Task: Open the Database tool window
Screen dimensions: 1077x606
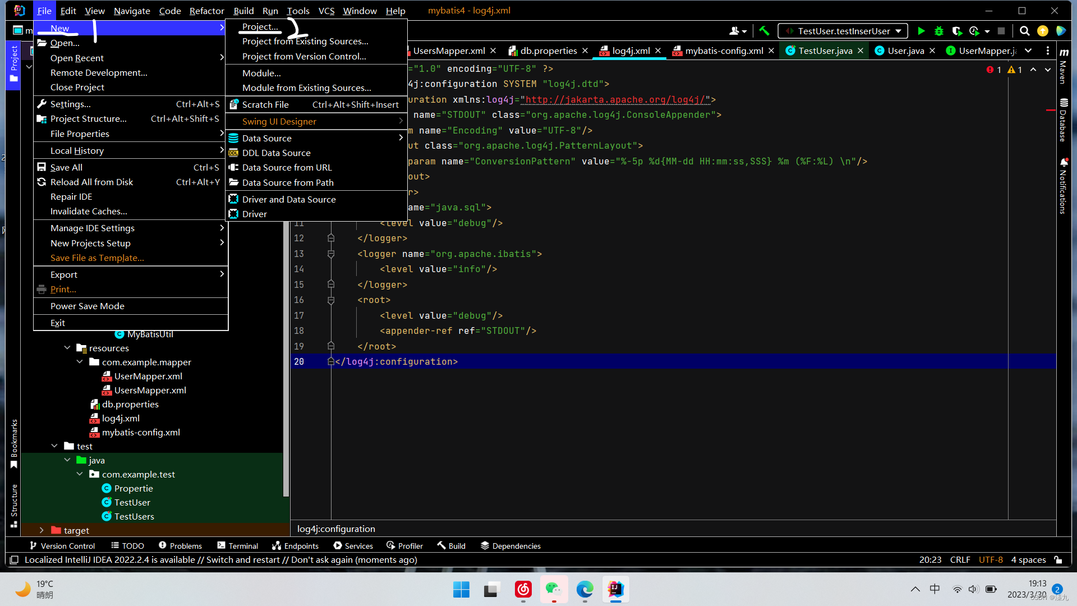Action: tap(1063, 121)
